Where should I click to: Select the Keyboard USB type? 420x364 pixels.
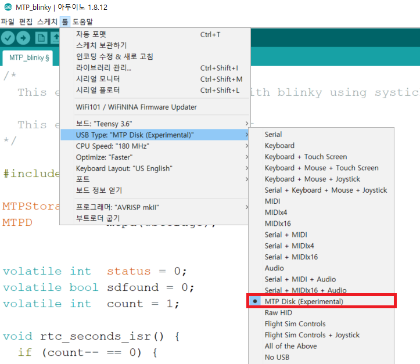321,146
